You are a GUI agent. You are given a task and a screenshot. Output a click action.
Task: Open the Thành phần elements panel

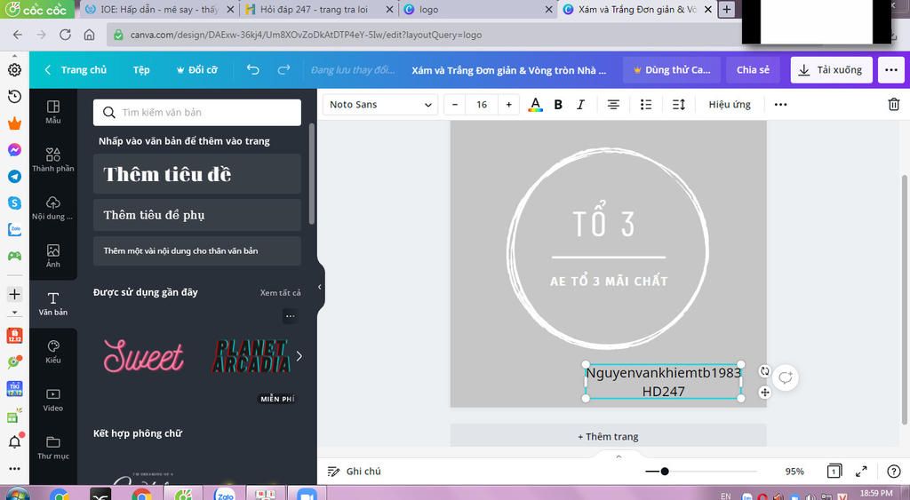(53, 160)
